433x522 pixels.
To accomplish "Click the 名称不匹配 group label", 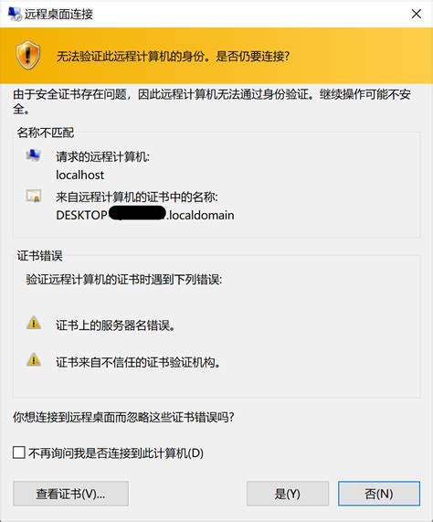I will (x=46, y=133).
